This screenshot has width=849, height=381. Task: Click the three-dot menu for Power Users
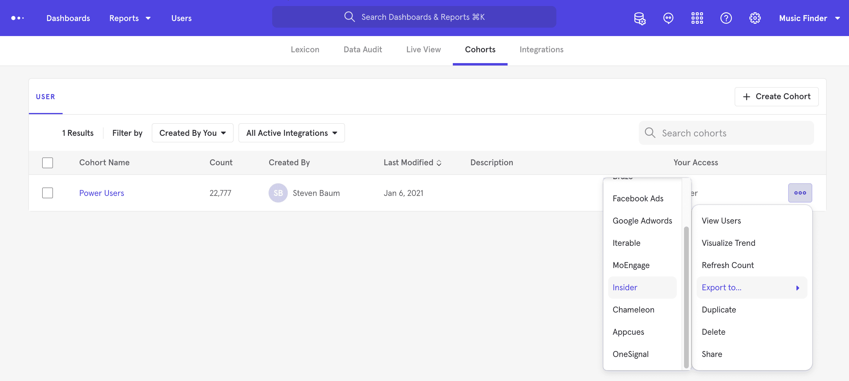point(800,193)
